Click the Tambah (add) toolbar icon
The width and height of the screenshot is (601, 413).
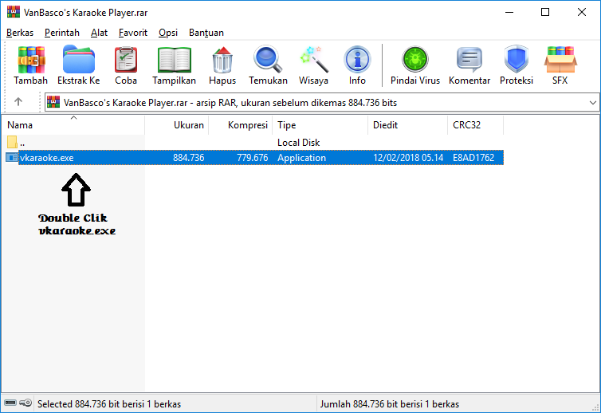click(31, 60)
